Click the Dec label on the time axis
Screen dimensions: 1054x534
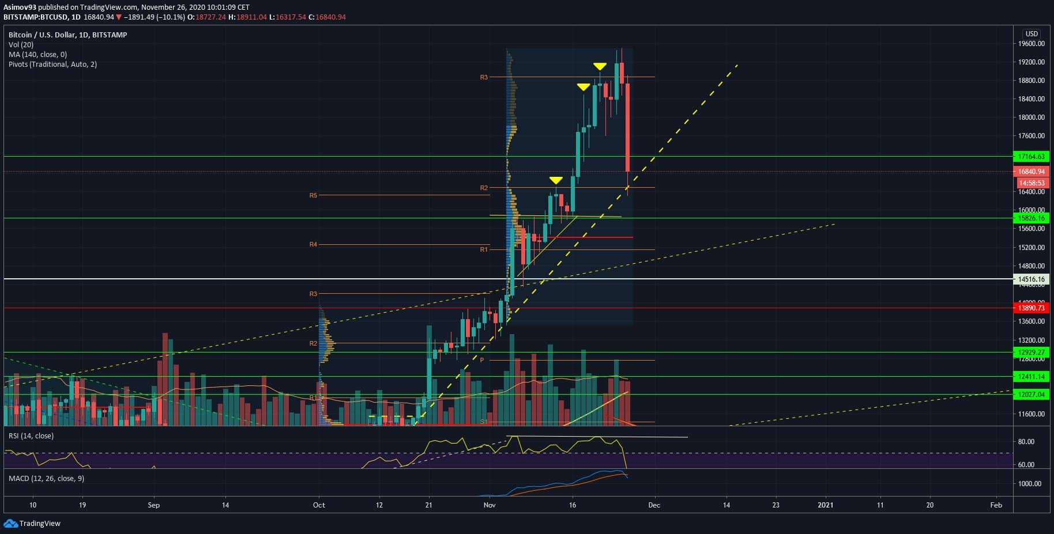tap(654, 505)
